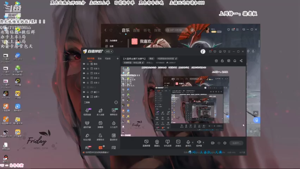
Task: Toggle the lock on 全屏 1 source
Action: coord(88,97)
